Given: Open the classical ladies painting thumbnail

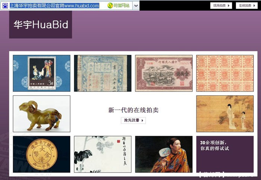Looking at the screenshot, I should click(225, 114).
